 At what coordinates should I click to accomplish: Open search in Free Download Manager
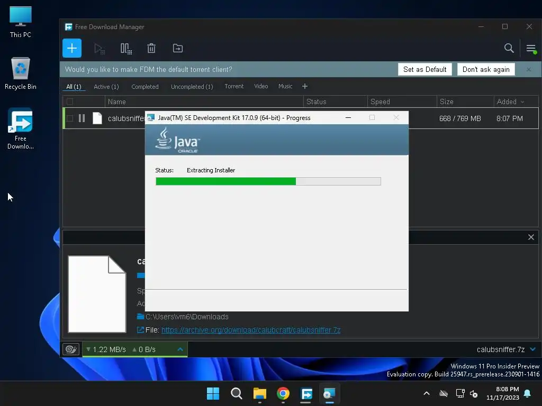tap(509, 48)
